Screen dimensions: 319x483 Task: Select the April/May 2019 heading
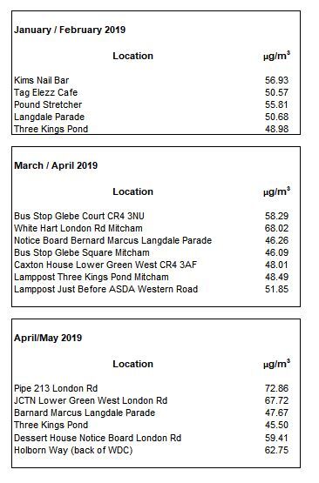[48, 338]
